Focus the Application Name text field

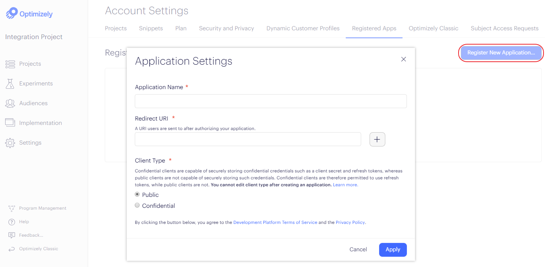(x=271, y=101)
